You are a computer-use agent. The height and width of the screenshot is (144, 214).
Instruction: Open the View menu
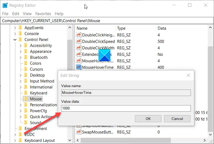(27, 14)
